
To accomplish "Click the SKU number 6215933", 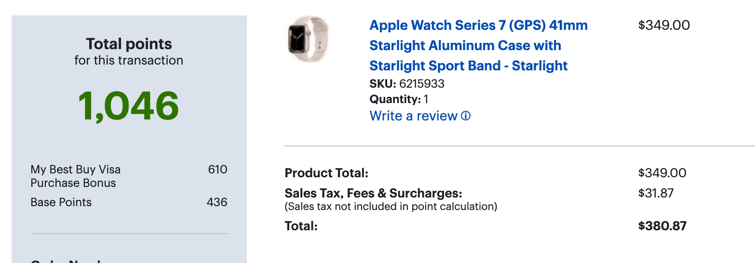I will pyautogui.click(x=421, y=84).
